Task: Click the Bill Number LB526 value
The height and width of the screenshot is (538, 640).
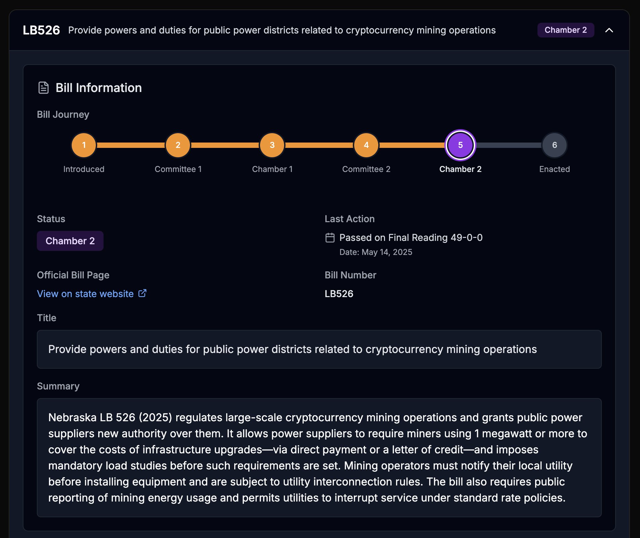Action: coord(339,294)
